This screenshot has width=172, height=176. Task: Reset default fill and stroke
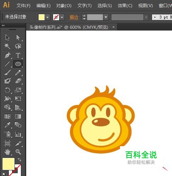coord(4,174)
